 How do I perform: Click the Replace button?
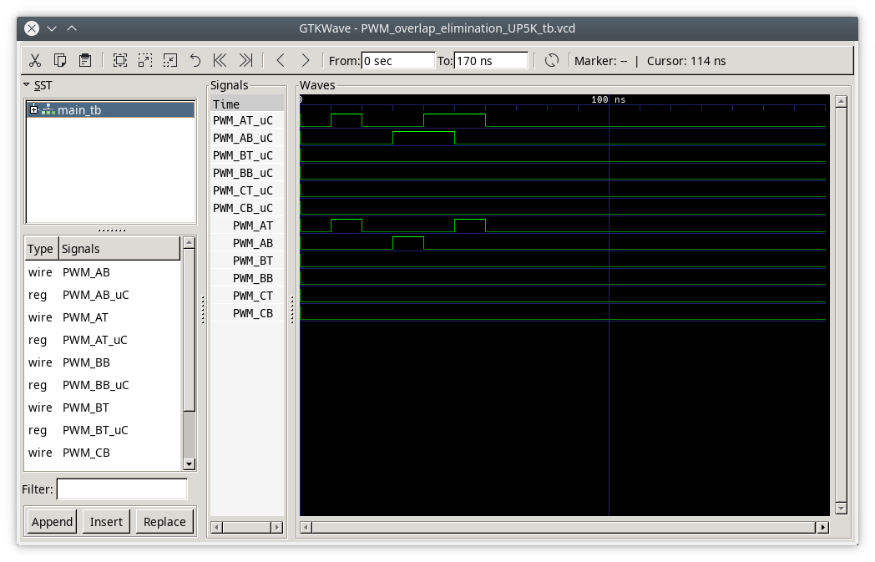(x=164, y=522)
